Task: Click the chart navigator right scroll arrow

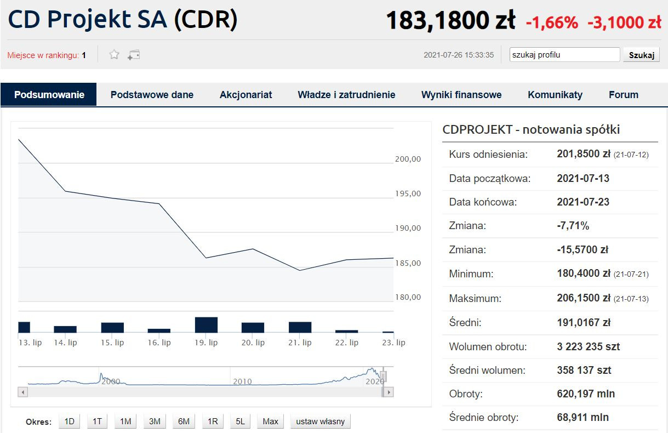Action: (x=389, y=392)
